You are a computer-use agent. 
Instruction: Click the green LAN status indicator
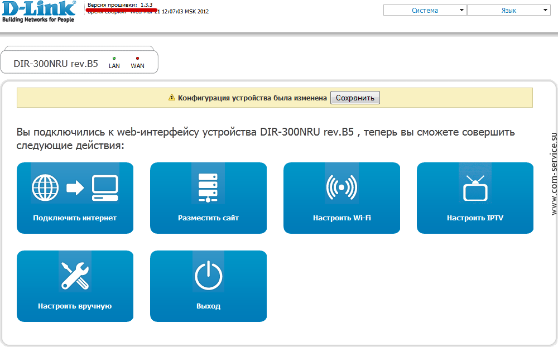tap(114, 59)
